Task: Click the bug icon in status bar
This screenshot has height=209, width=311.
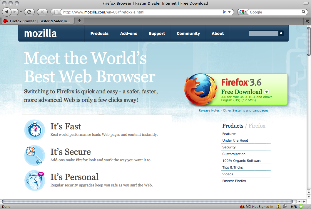Action: click(x=285, y=206)
